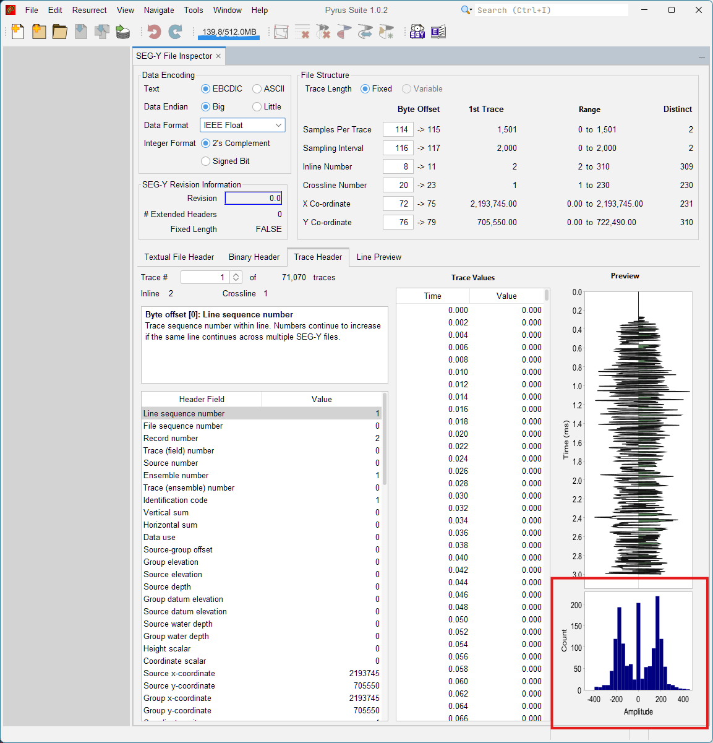The width and height of the screenshot is (713, 743).
Task: Click Samples Per Trace byte offset field
Action: pos(398,129)
